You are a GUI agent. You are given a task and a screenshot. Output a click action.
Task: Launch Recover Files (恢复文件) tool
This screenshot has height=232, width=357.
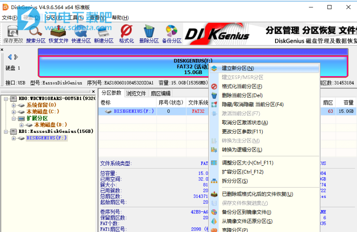[x=58, y=34]
